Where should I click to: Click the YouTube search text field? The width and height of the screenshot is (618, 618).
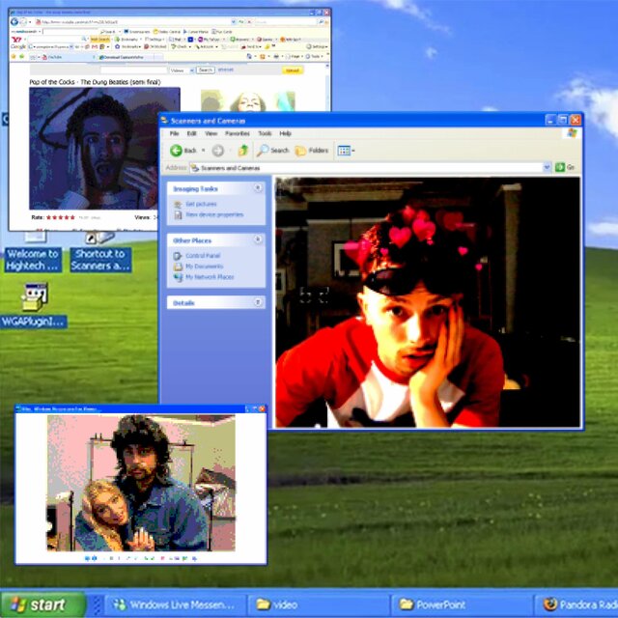133,70
